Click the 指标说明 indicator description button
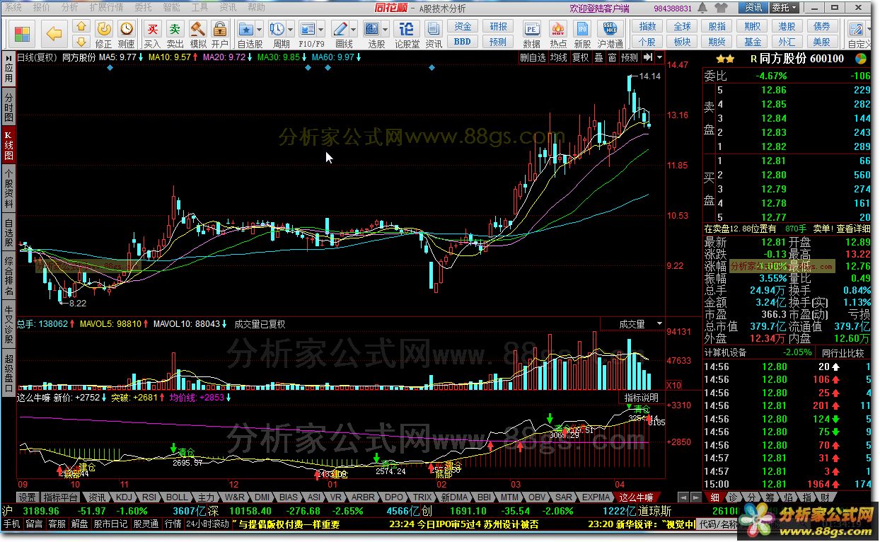Screen dimensions: 880x542 641,398
